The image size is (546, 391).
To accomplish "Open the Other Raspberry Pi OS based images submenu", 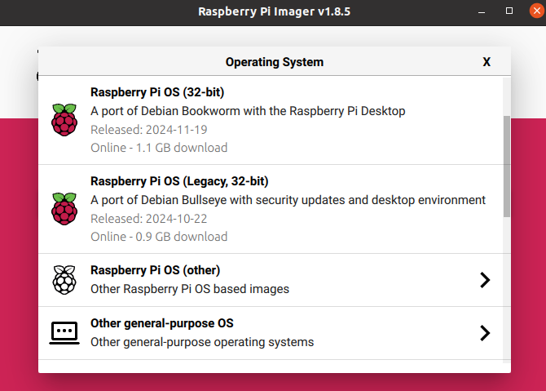I will (189, 289).
